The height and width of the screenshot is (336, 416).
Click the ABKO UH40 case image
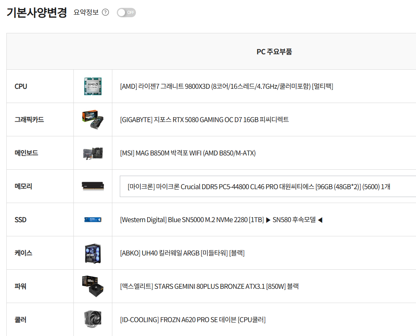coord(93,253)
